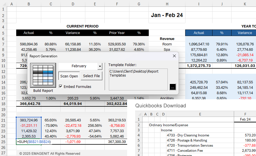Click black Variance header cell
The image size is (256, 156).
[x=73, y=33]
